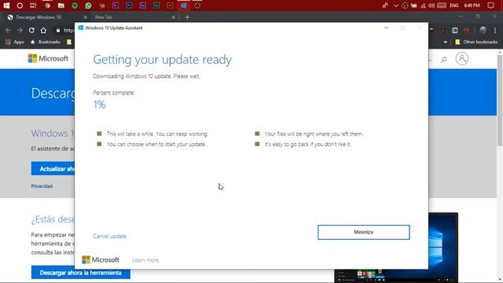
Task: Close the New Tab browser tab
Action: coord(173,17)
